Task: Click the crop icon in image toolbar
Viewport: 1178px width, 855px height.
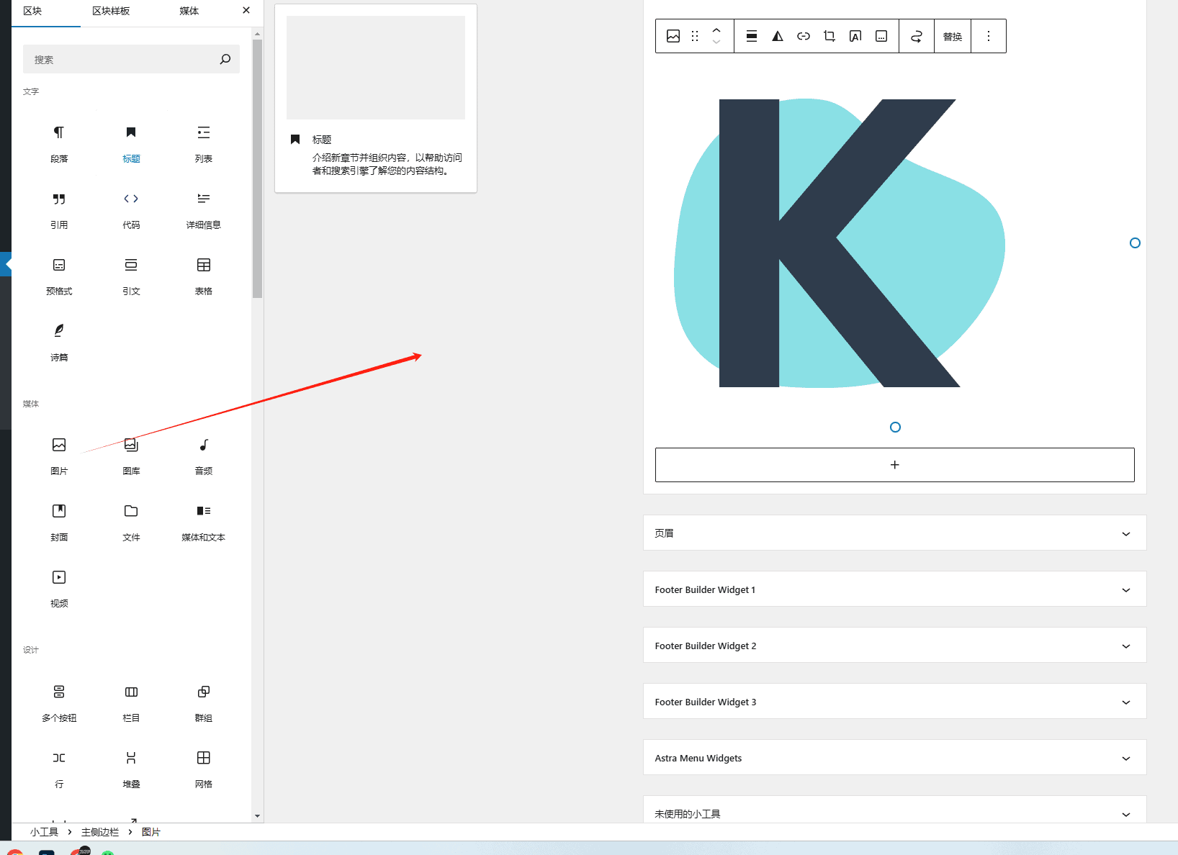Action: 829,36
